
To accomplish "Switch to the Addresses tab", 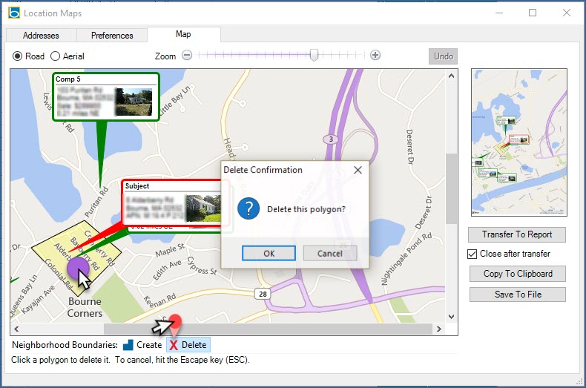I will pos(41,36).
